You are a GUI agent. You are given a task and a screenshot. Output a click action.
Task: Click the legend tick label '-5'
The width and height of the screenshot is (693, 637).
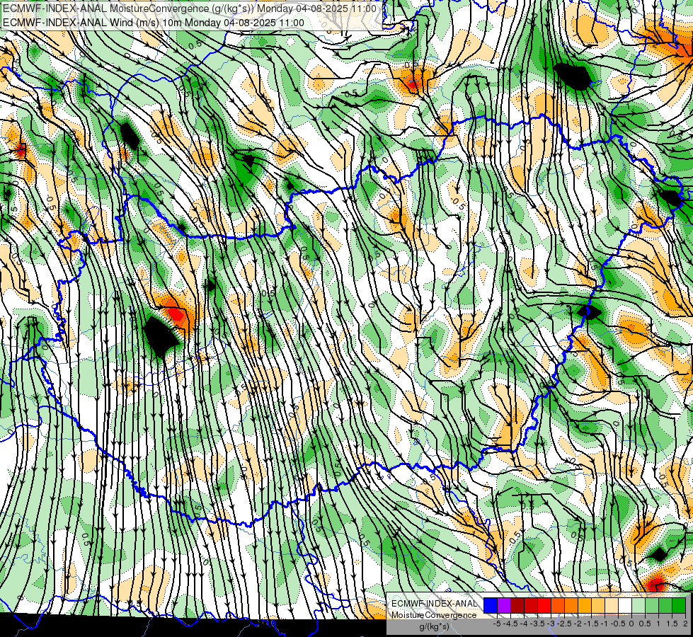497,624
